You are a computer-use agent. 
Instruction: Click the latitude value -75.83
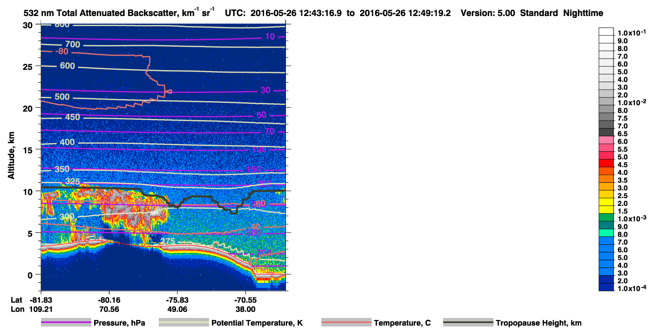[177, 300]
